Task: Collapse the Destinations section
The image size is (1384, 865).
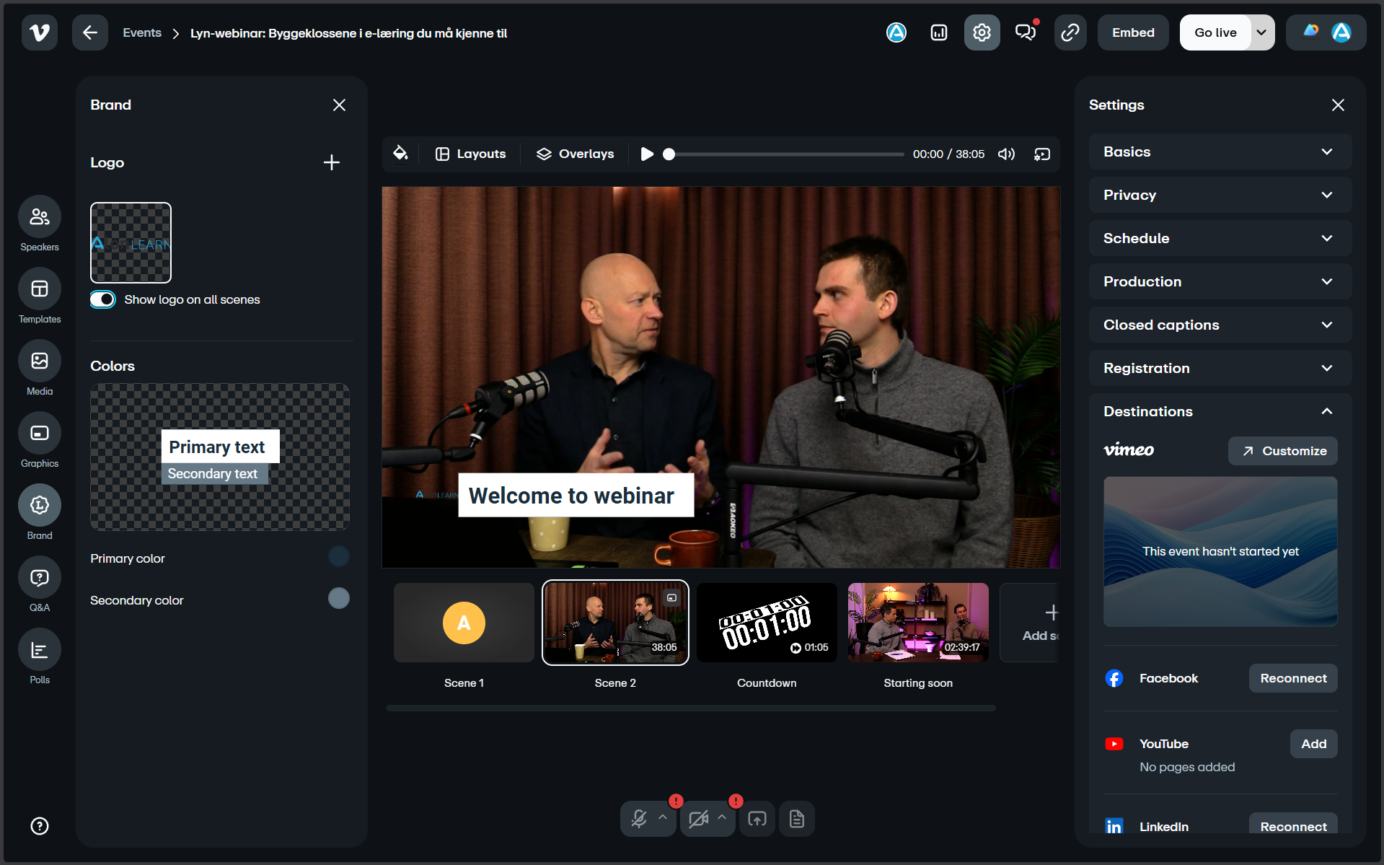Action: pos(1220,411)
